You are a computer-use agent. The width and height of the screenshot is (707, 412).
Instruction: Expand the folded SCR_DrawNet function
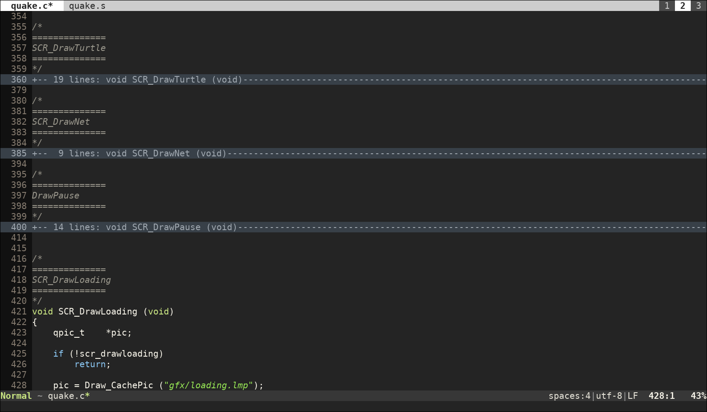click(x=353, y=153)
